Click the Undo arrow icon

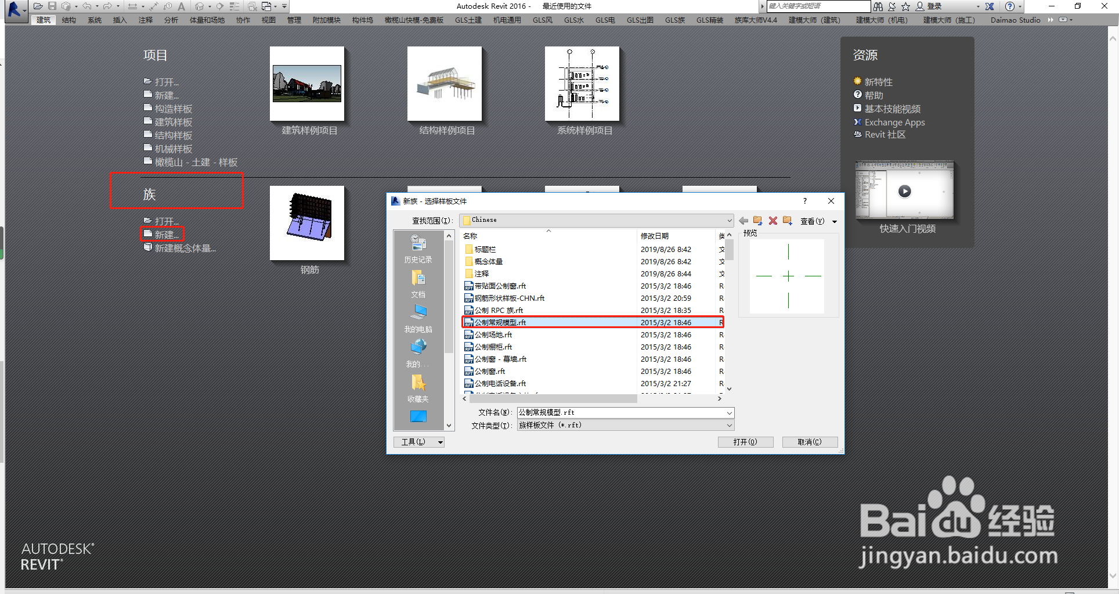click(x=87, y=6)
